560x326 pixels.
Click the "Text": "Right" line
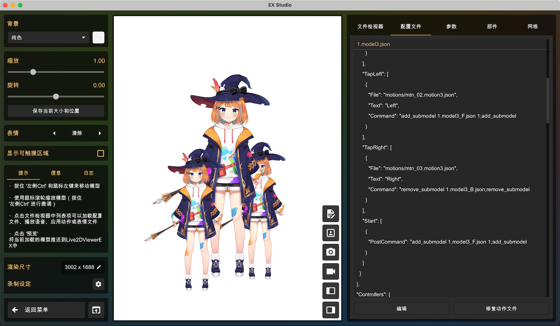385,179
